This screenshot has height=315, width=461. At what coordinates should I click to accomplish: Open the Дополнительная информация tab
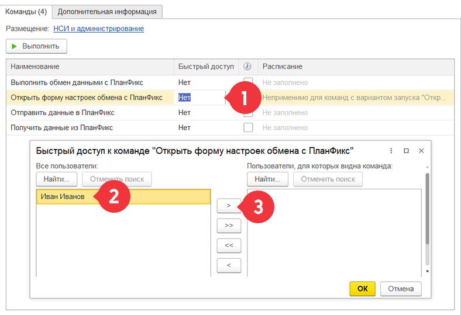(107, 12)
